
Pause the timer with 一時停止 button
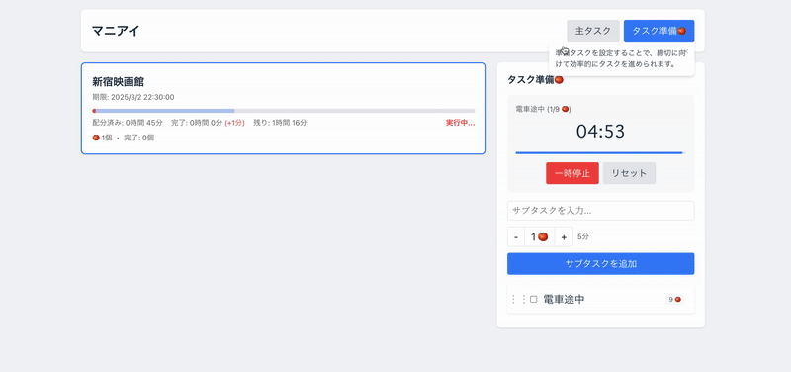click(x=572, y=173)
